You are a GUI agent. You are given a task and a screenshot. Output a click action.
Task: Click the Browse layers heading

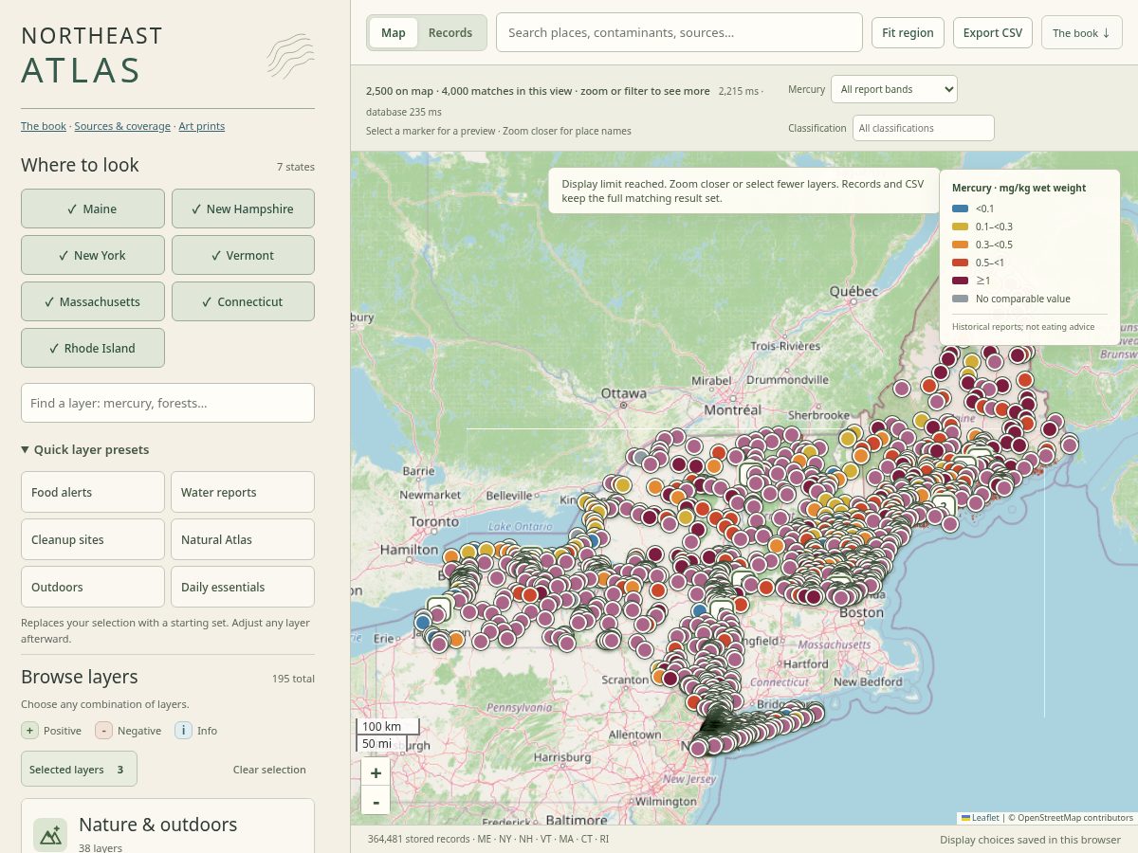tap(80, 677)
